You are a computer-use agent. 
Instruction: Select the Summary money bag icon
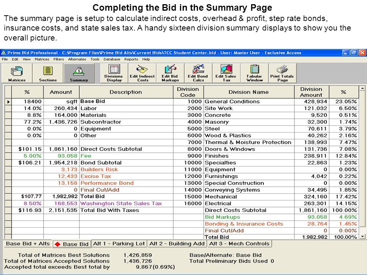[79, 71]
